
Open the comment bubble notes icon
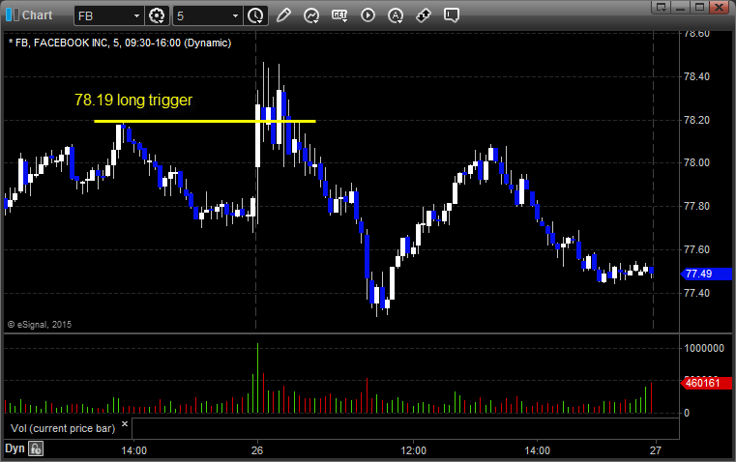[x=451, y=15]
